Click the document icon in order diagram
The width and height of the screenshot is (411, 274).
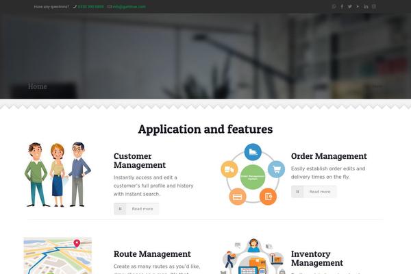[x=268, y=197]
